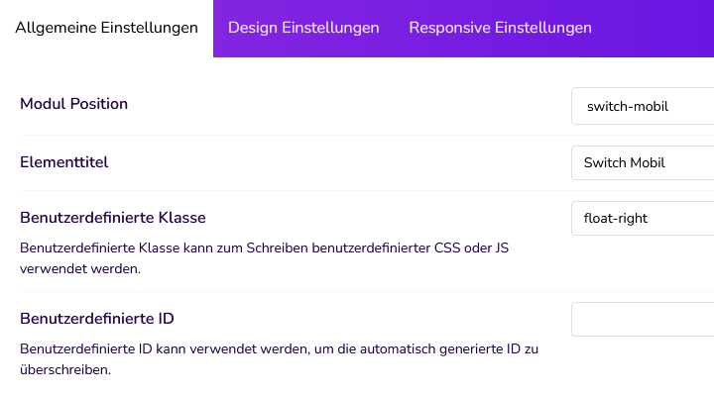Click words 'CSS oder JS' in description
Image resolution: width=714 pixels, height=395 pixels.
click(x=471, y=247)
